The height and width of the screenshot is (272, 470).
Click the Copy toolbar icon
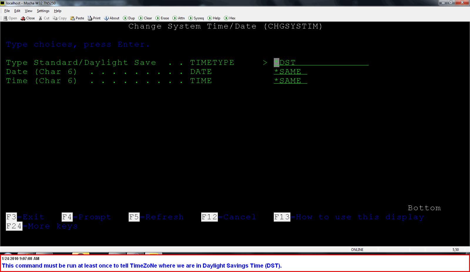tap(55, 18)
